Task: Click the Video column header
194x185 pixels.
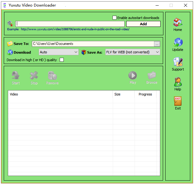Action: (x=60, y=94)
